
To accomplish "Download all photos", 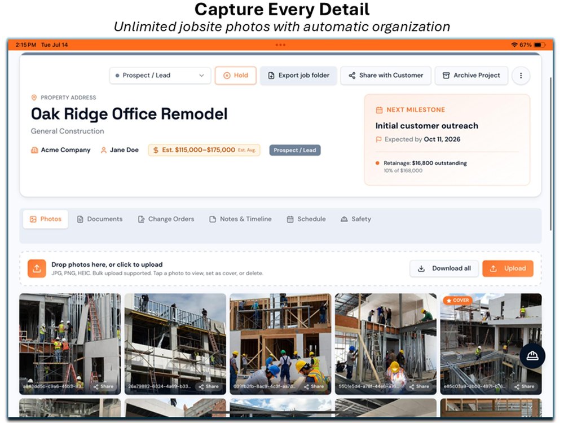I will (444, 268).
